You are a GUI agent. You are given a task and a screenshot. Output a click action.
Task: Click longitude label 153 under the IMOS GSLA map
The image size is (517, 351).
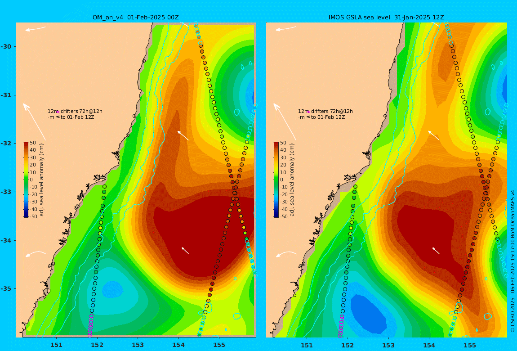click(x=388, y=345)
